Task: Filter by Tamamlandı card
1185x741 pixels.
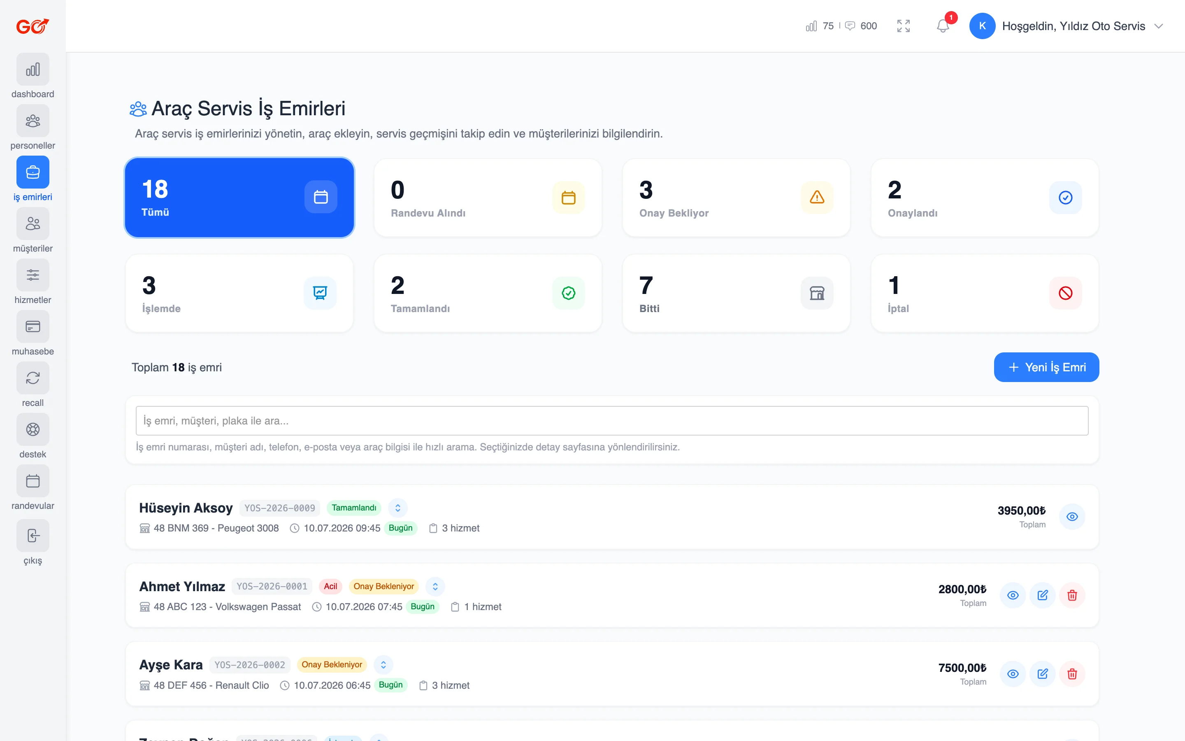Action: click(x=488, y=293)
